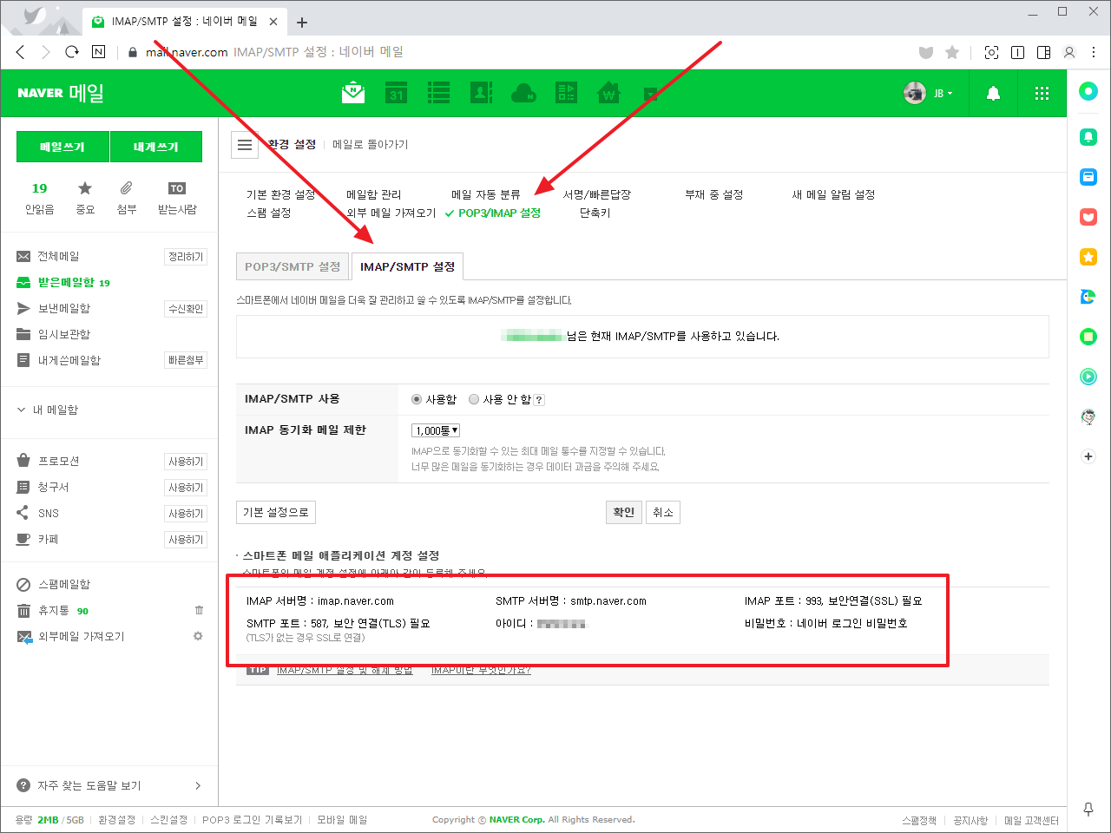
Task: Open the green bell sidebar panel icon
Action: click(1088, 137)
